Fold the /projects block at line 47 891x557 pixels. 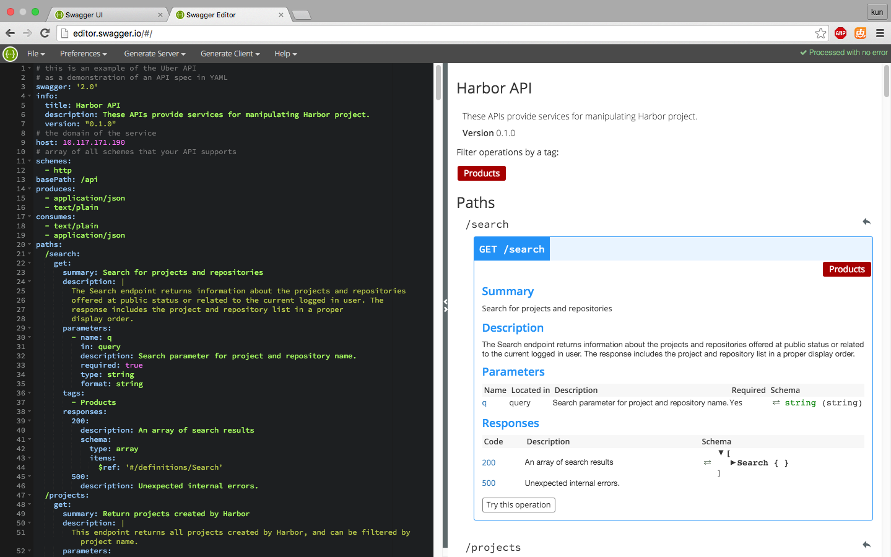pos(29,495)
